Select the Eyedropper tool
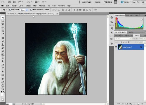 pos(3,34)
